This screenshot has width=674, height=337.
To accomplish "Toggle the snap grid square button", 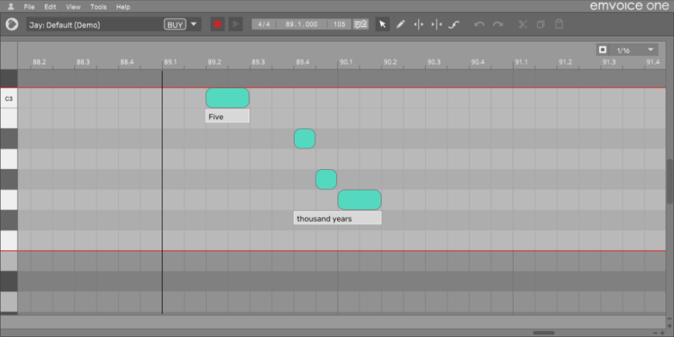I will [x=603, y=50].
